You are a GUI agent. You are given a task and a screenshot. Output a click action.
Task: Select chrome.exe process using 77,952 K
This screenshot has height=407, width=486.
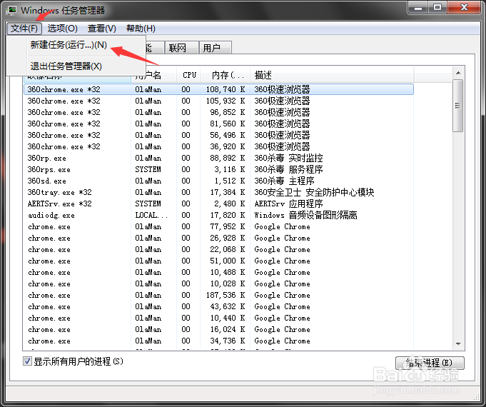tap(218, 226)
